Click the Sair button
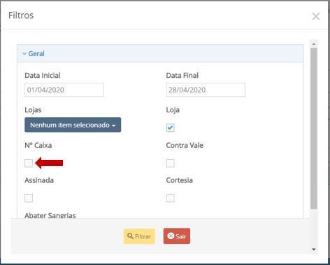Screen dimensions: 330x265 coord(177,236)
